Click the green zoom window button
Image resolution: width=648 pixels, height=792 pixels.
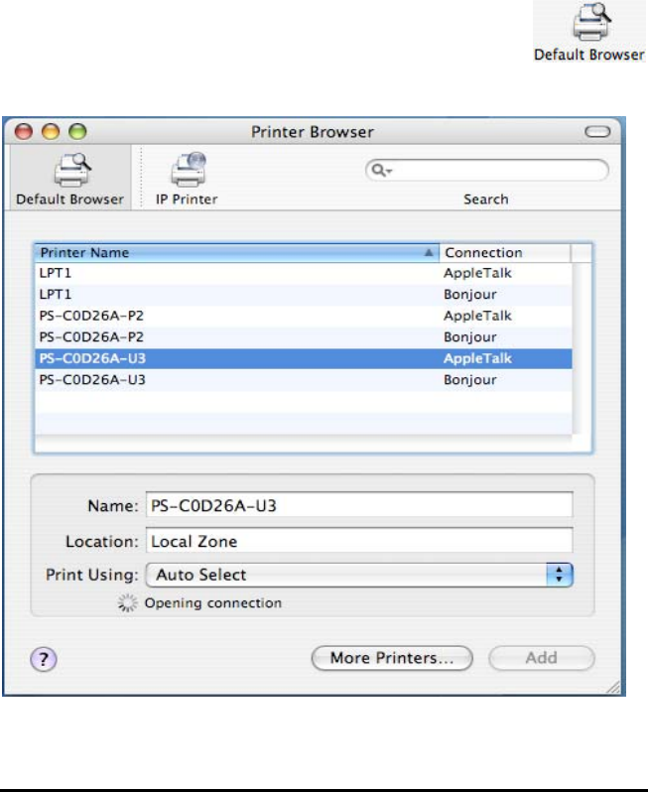pos(77,132)
